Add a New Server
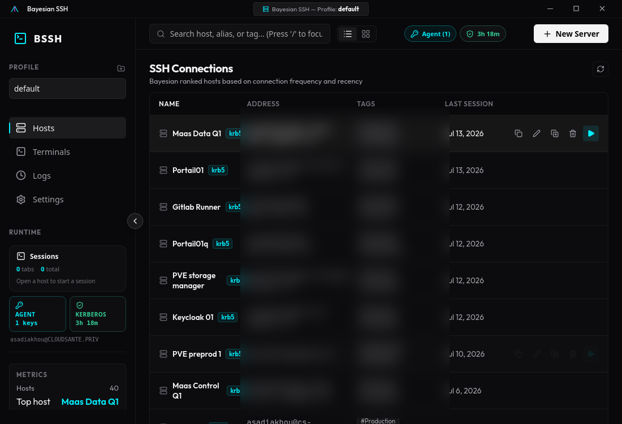 click(x=571, y=34)
